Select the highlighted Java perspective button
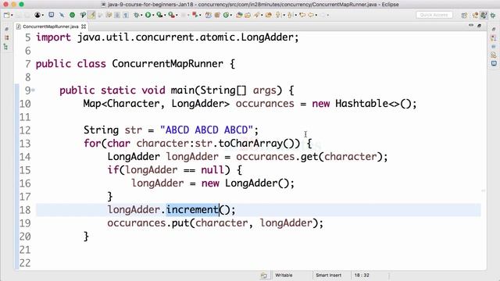Screen dimensions: 500x281 point(484,15)
